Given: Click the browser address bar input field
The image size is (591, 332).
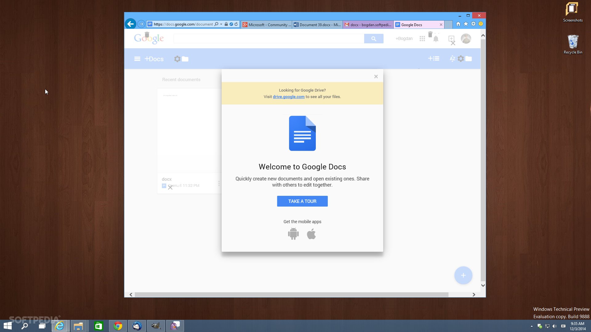Looking at the screenshot, I should click(183, 24).
